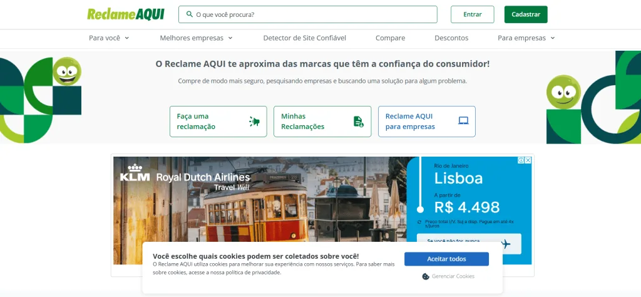Expand the Melhores empresas chevron
Screen dimensions: 641x297
(x=230, y=38)
